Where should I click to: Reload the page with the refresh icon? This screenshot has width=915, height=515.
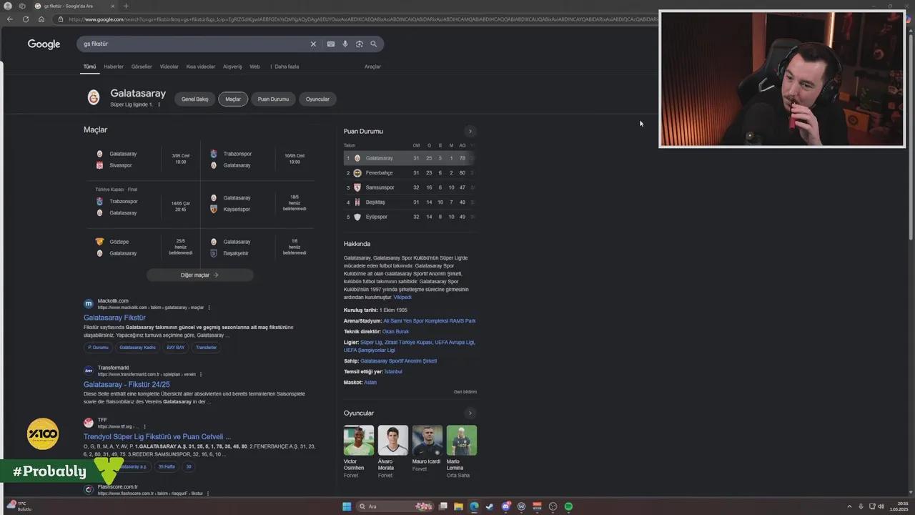click(x=26, y=19)
